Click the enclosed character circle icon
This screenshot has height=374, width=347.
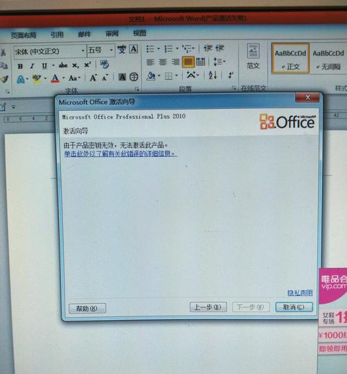(x=134, y=77)
